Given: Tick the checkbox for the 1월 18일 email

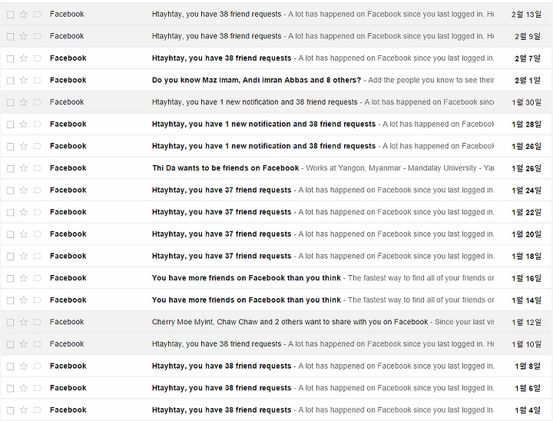Looking at the screenshot, I should [x=11, y=257].
